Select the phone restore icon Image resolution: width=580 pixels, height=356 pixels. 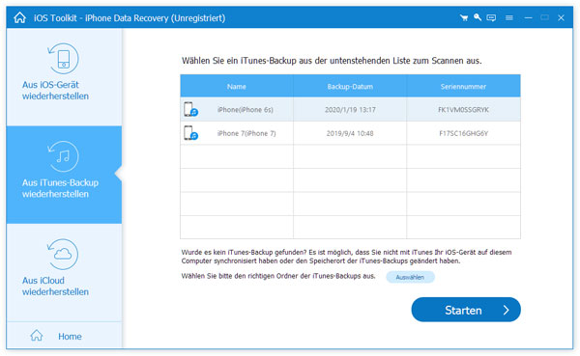coord(63,58)
